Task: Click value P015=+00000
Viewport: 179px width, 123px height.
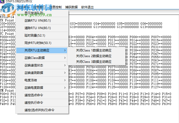Action: (x=161, y=40)
